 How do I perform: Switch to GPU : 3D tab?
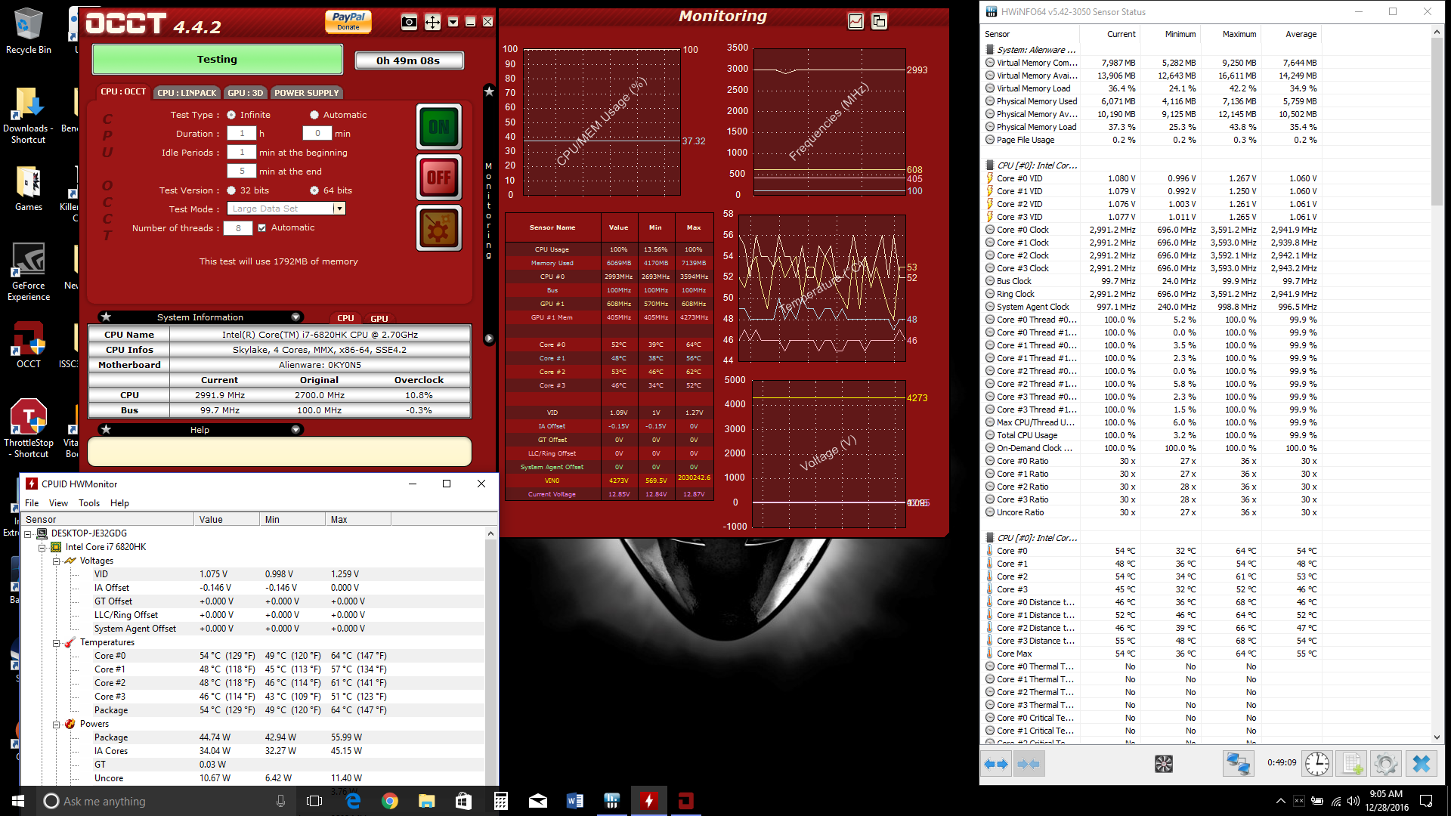[x=246, y=93]
